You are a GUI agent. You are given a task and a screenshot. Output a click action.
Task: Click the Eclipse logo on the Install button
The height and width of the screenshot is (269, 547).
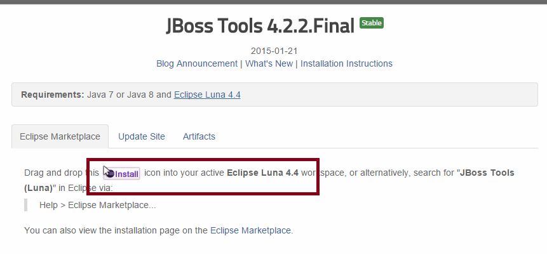coord(109,173)
